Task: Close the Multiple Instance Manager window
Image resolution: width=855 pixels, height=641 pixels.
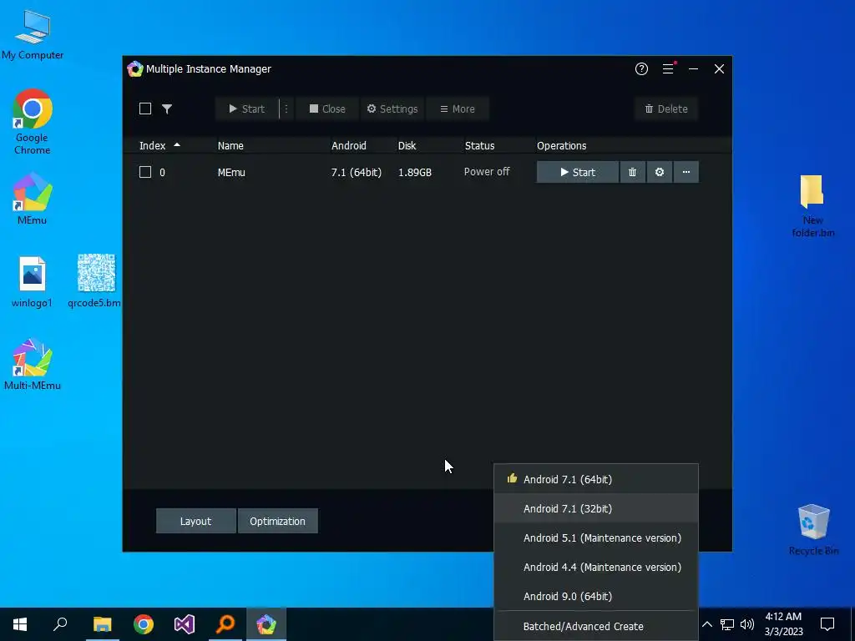Action: pos(719,68)
